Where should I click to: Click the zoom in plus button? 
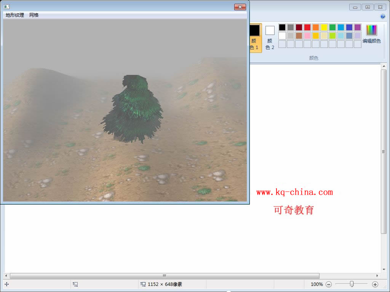pyautogui.click(x=375, y=284)
